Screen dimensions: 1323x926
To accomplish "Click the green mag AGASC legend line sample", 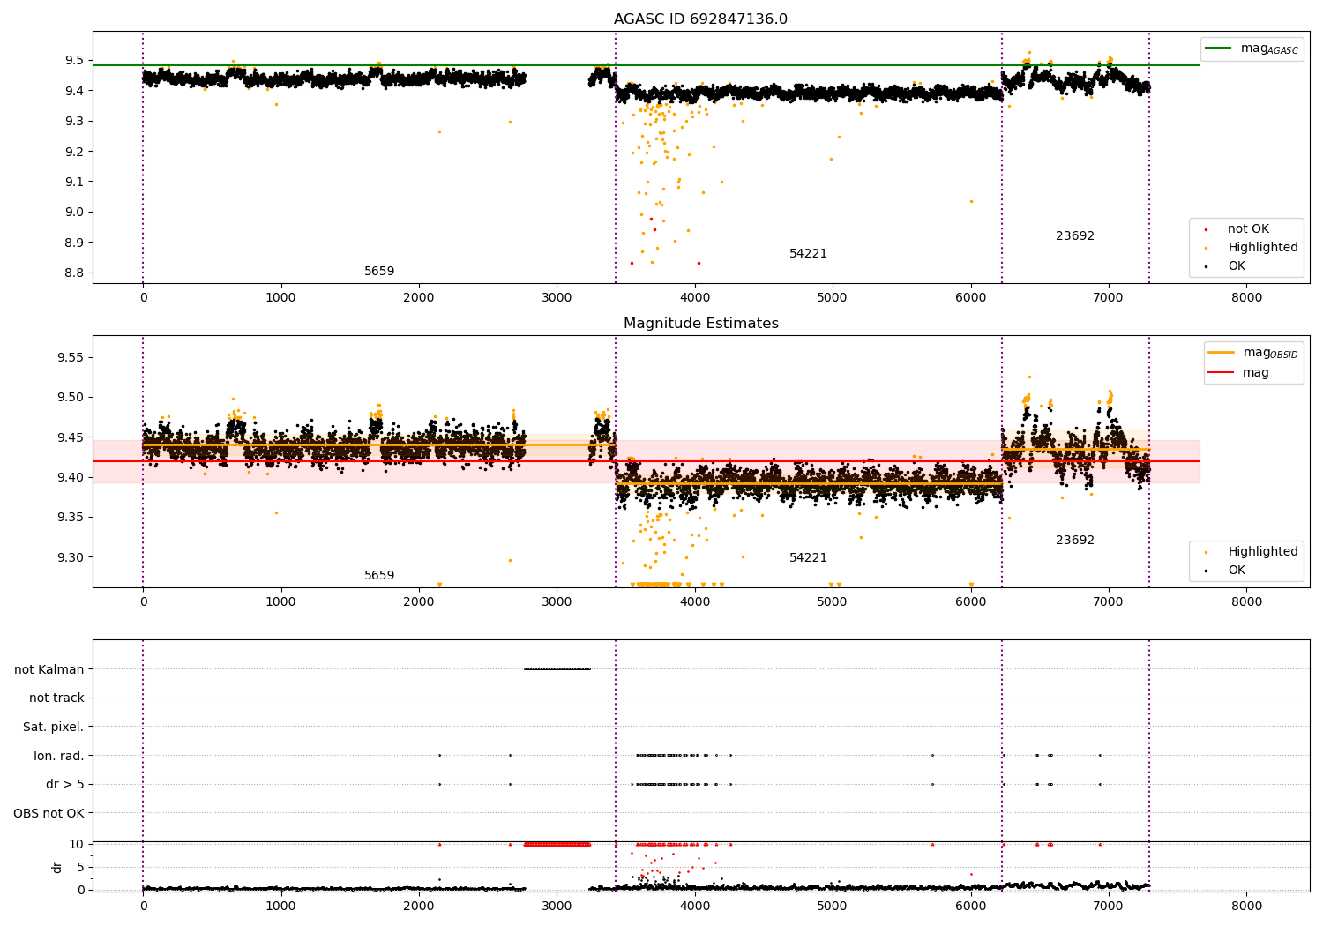I will (x=1218, y=49).
